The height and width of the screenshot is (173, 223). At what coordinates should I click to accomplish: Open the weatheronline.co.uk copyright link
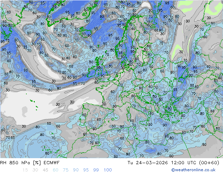(193, 170)
